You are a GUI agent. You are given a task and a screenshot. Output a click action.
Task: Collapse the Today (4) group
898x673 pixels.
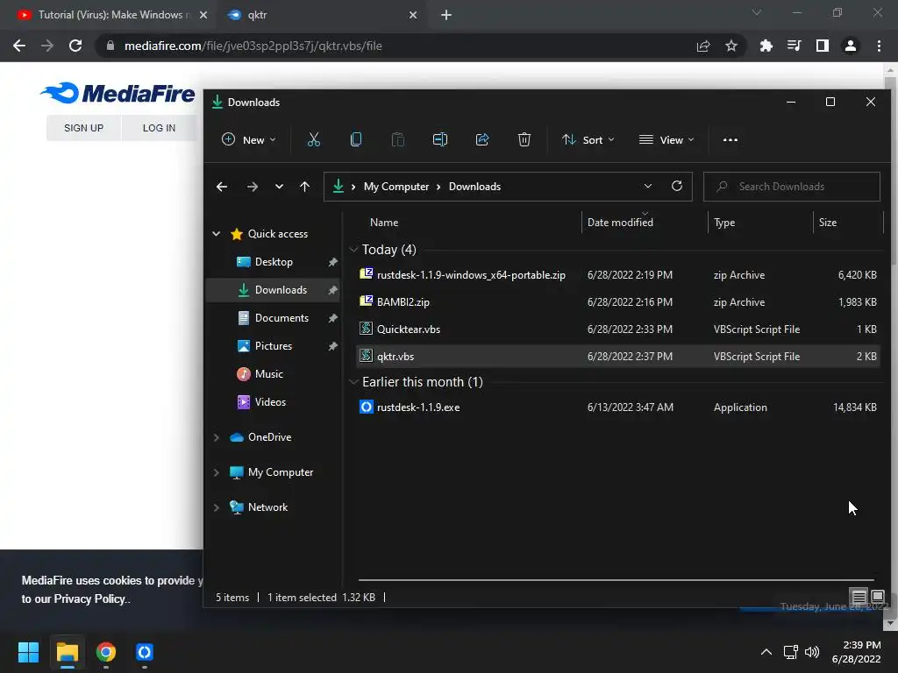point(354,250)
